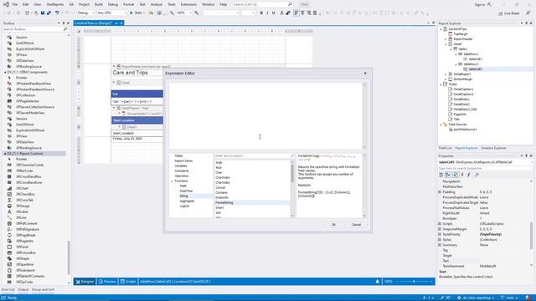Select the XRZipCode control in Toolbox

24,282
